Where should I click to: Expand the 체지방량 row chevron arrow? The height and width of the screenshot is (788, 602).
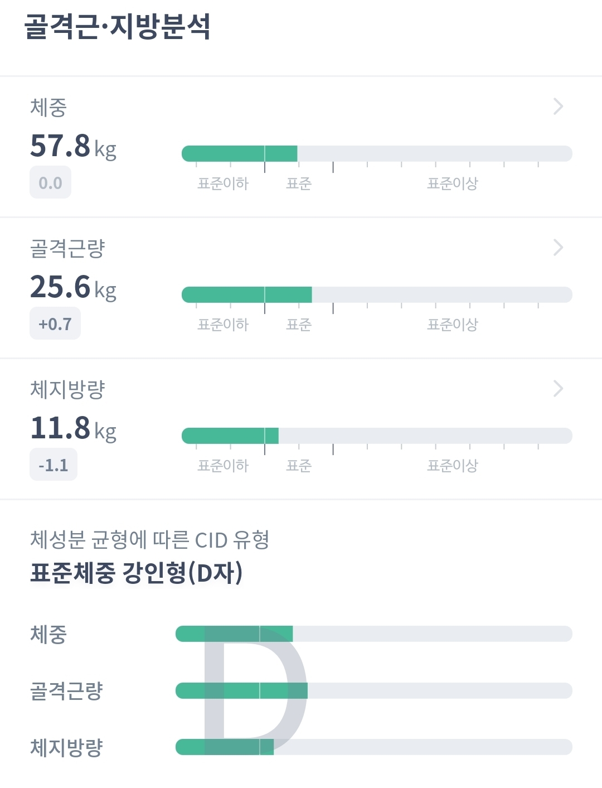pos(558,389)
